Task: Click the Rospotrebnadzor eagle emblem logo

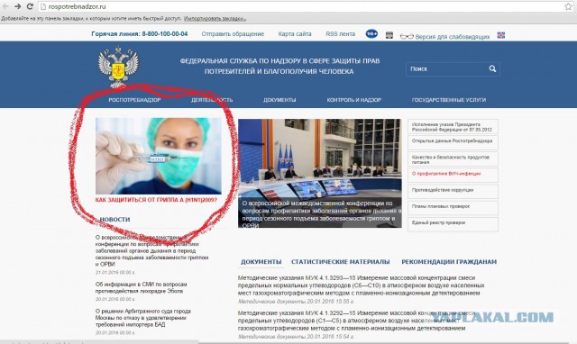Action: point(118,67)
